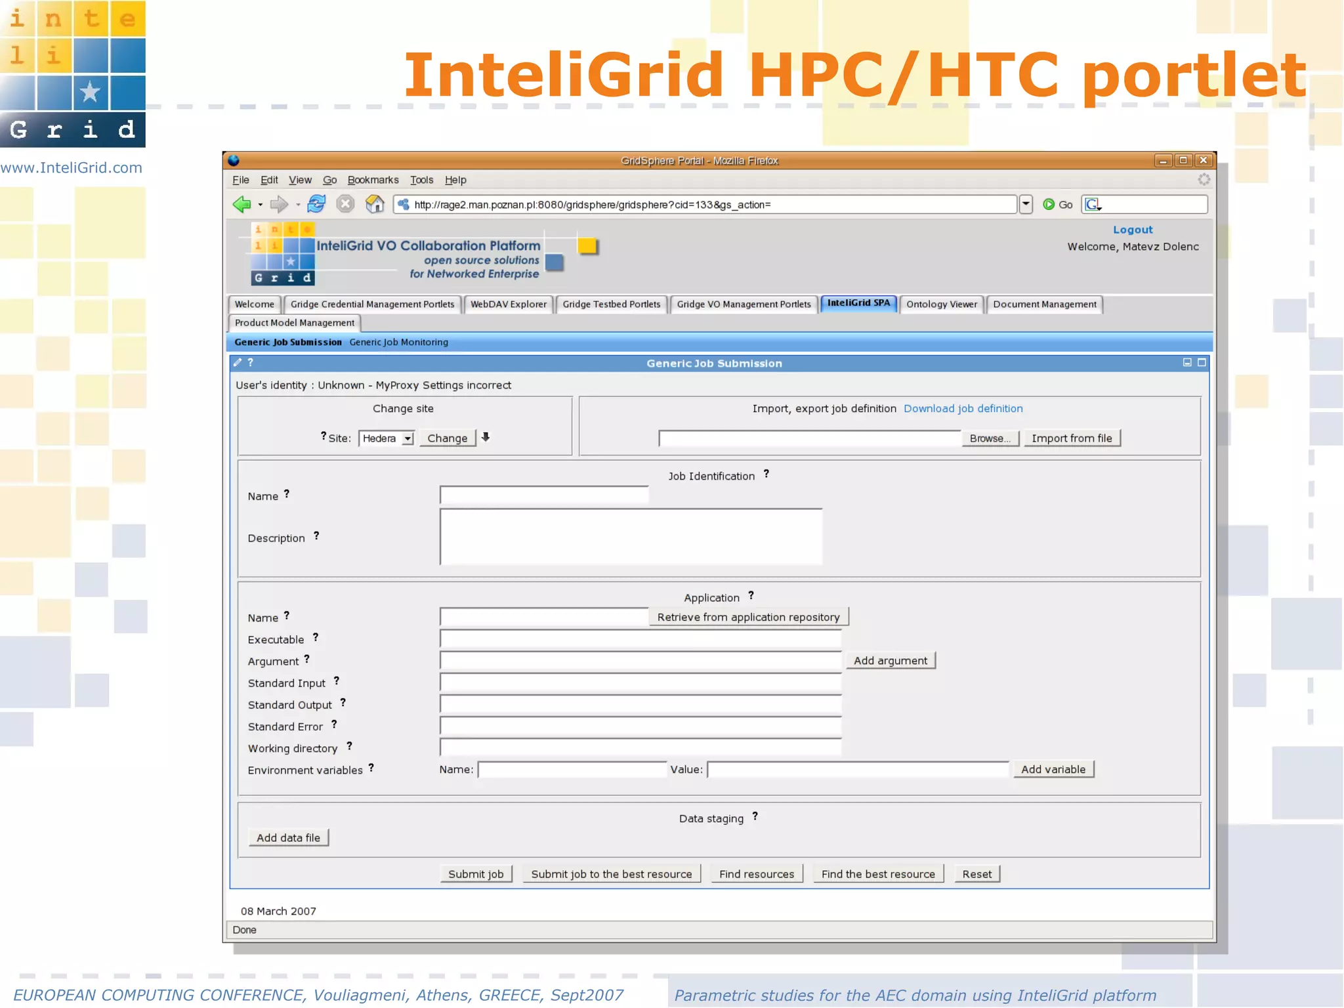Switch to the Document Management tab

(x=1045, y=304)
